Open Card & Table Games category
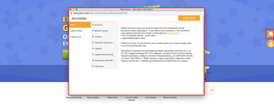Viewport: 274px width, 104px height. [132, 99]
